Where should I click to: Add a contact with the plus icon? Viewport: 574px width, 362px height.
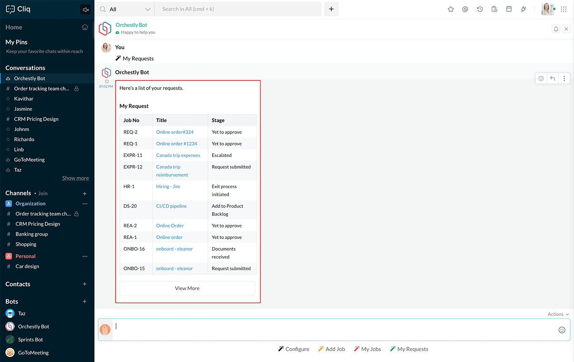click(x=85, y=284)
